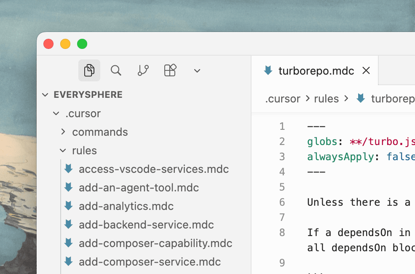415x274 pixels.
Task: Click the Extensions icon
Action: [x=170, y=70]
